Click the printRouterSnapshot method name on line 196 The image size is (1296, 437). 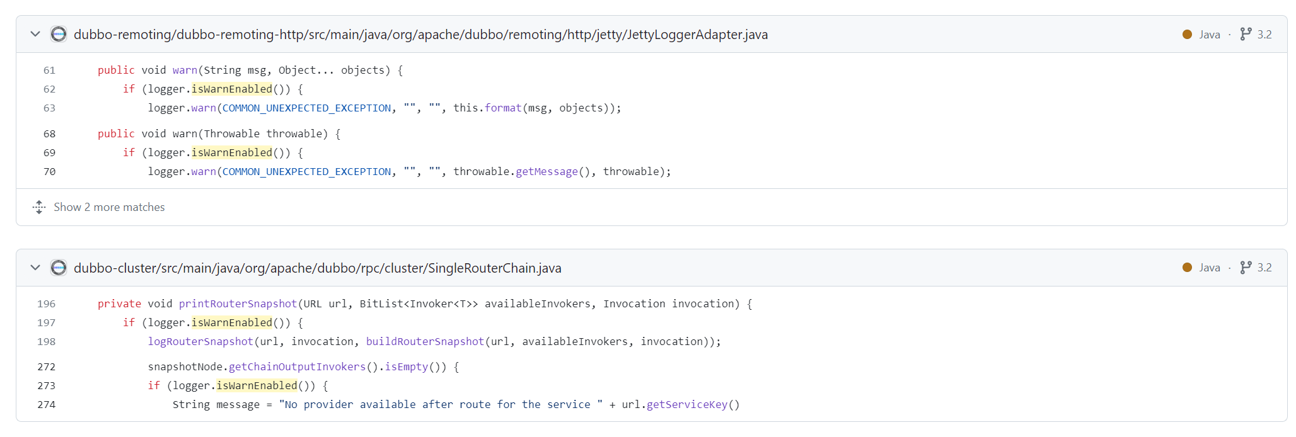point(238,304)
